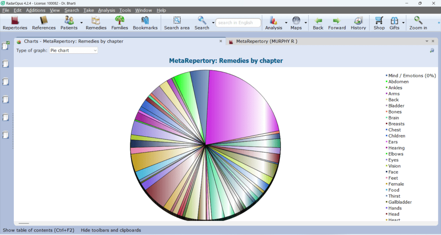The width and height of the screenshot is (441, 235).
Task: Open the Type of graph combo box
Action: pyautogui.click(x=73, y=50)
